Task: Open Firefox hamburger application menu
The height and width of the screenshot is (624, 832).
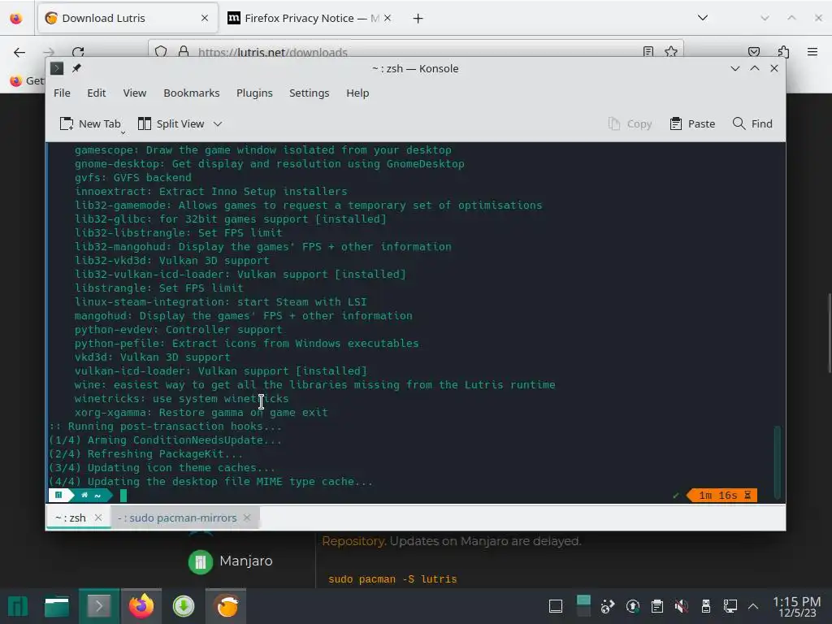Action: [x=812, y=52]
